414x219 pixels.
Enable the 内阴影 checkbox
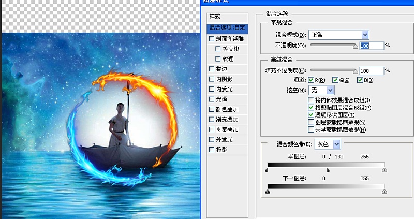click(x=212, y=79)
